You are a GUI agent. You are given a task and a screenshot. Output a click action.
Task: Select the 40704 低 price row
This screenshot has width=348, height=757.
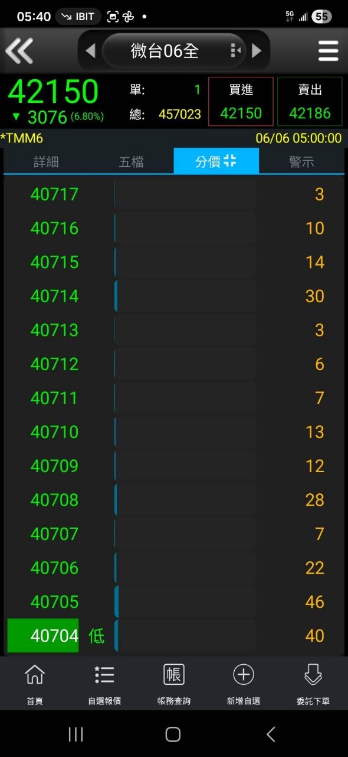click(x=174, y=636)
